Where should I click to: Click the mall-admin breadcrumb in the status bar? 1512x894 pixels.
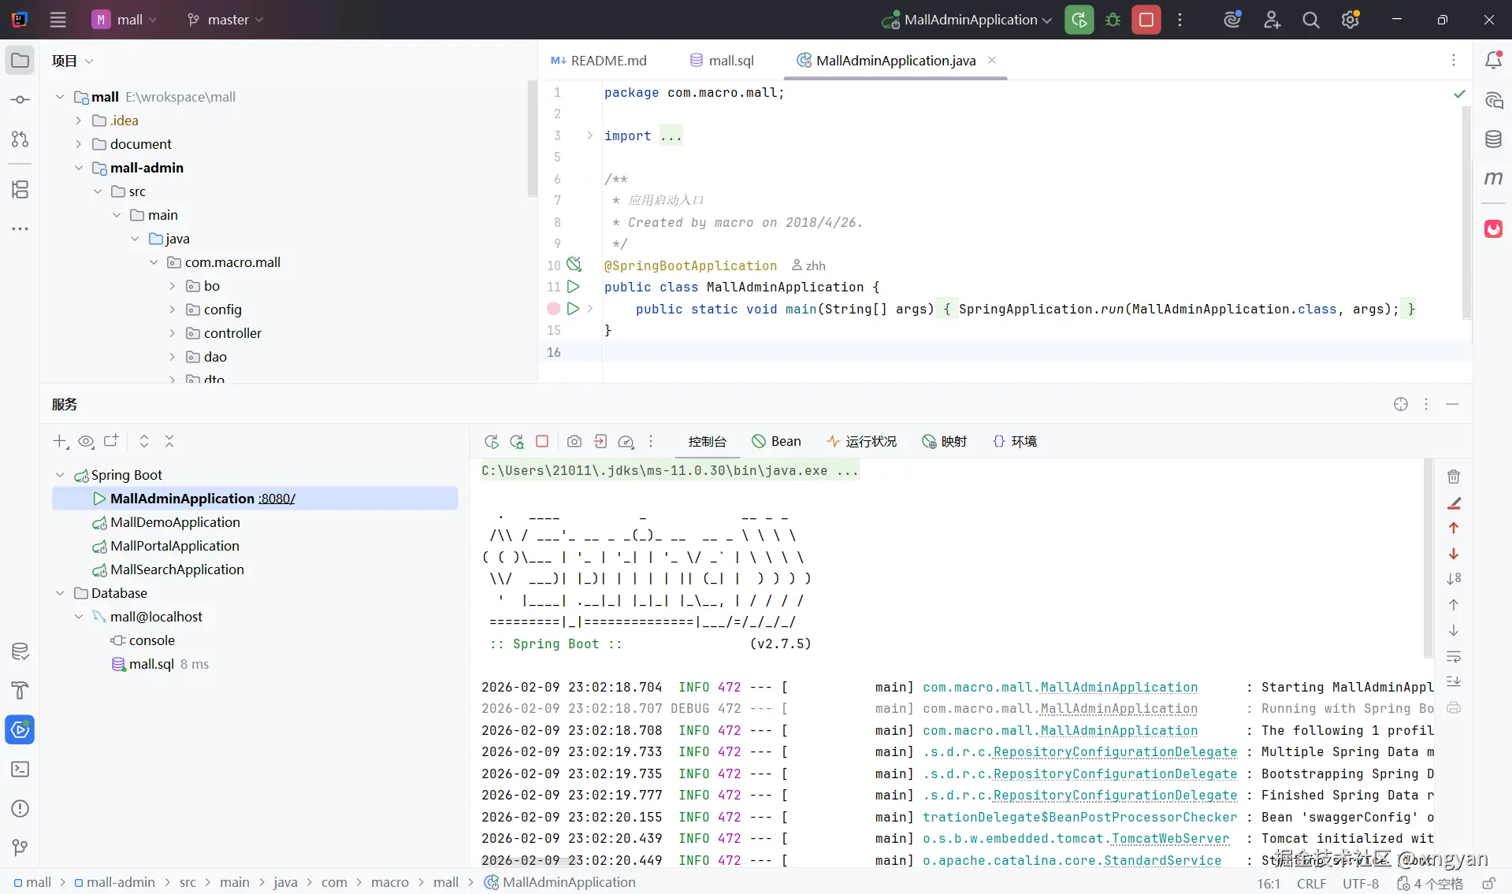114,883
